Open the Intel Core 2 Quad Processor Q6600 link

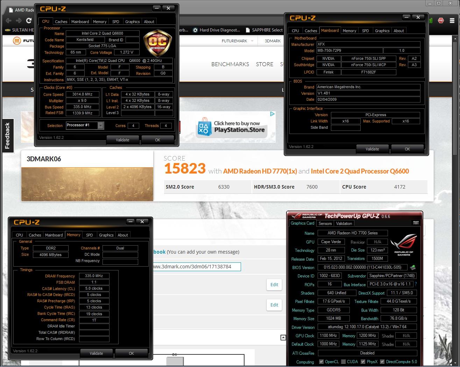pyautogui.click(x=360, y=171)
